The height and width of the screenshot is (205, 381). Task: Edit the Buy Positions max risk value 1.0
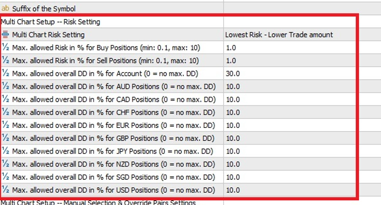click(x=231, y=48)
